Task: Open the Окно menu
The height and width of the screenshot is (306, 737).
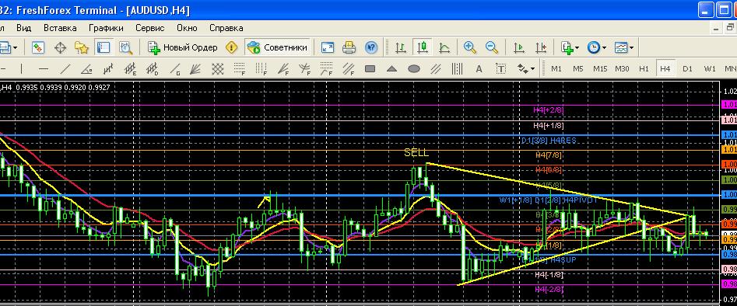Action: (187, 28)
